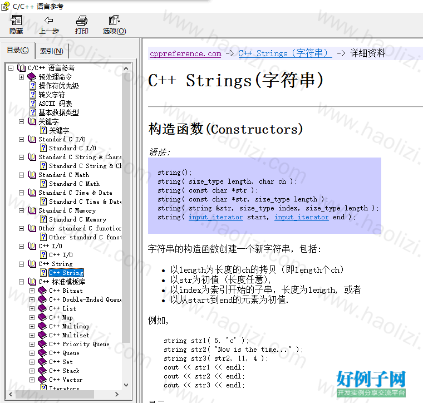Collapse the Standard C I/O book
423x403 pixels.
[21, 140]
